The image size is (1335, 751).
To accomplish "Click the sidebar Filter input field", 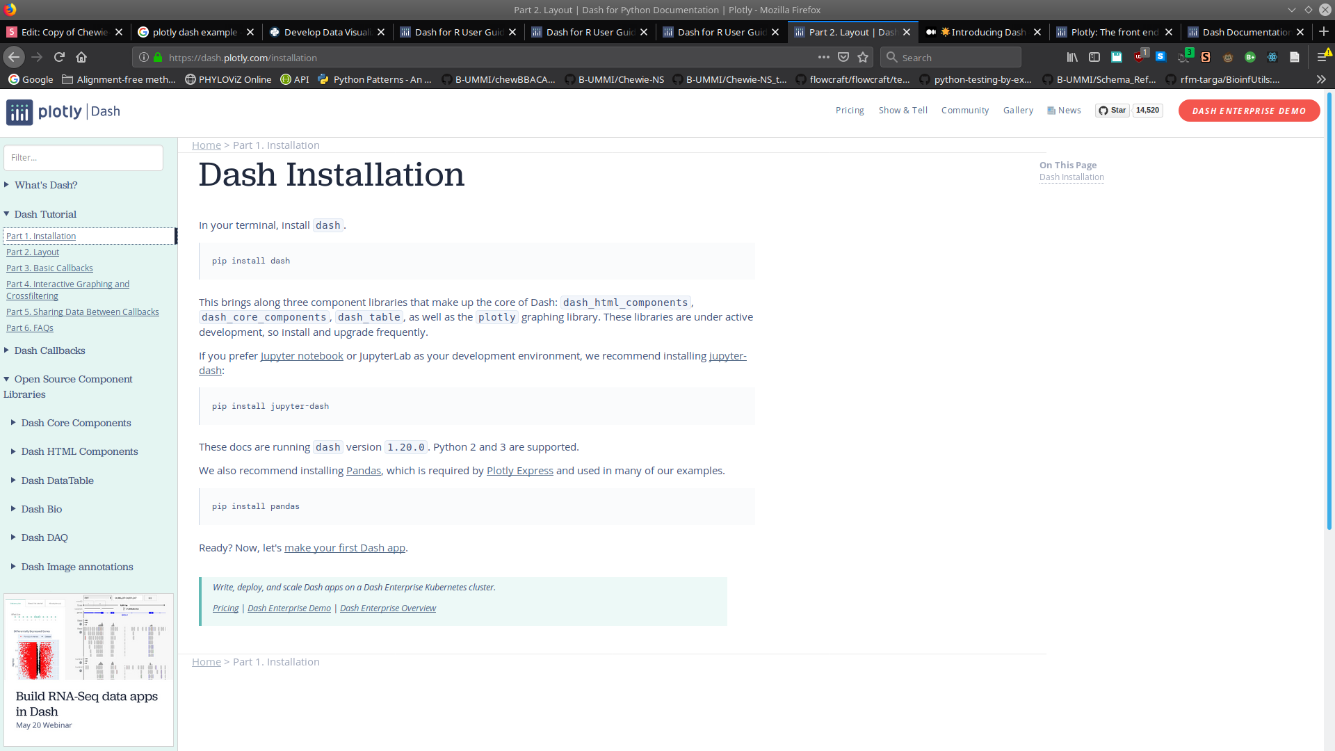I will (x=83, y=158).
